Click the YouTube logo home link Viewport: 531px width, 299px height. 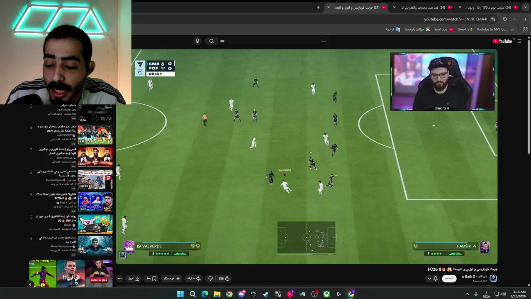[502, 41]
